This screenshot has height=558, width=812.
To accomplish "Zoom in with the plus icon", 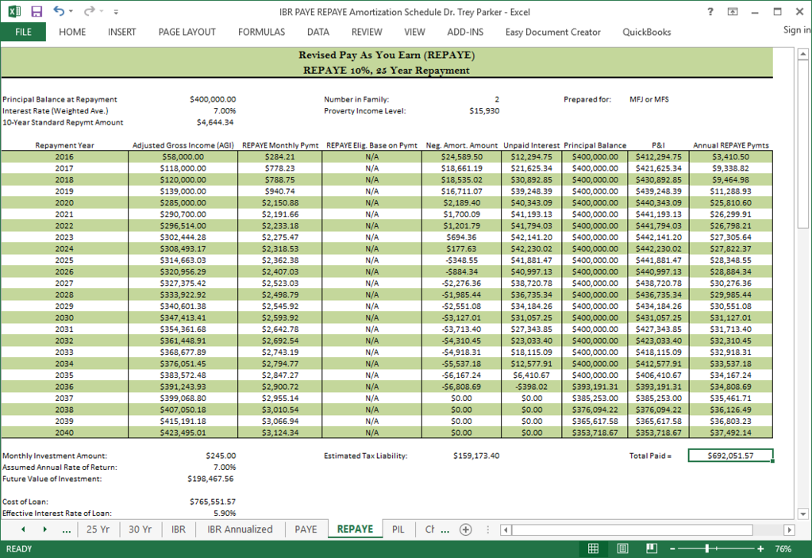I will [760, 548].
